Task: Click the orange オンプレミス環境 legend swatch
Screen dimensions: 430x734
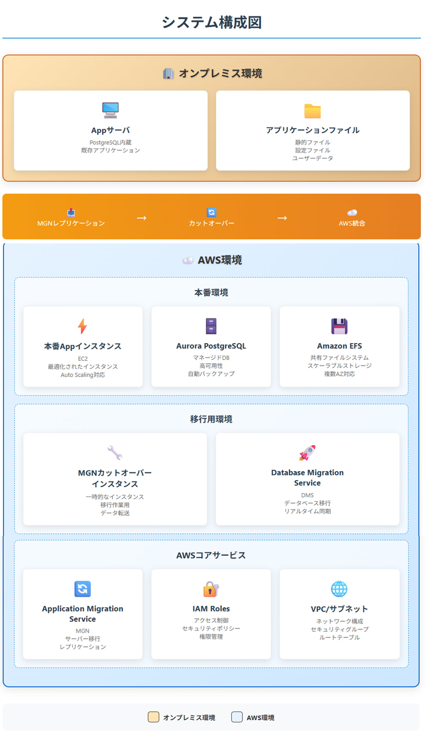Action: click(154, 717)
